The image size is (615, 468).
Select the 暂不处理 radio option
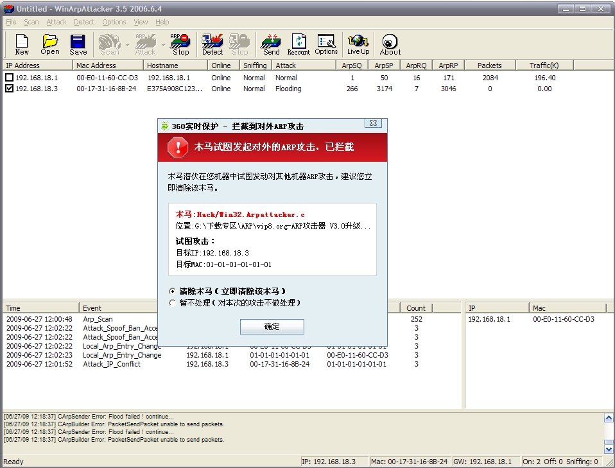[x=172, y=302]
